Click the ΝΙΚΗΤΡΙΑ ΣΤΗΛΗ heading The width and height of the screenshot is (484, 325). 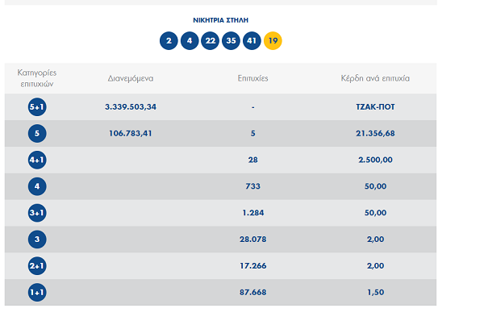pos(220,19)
